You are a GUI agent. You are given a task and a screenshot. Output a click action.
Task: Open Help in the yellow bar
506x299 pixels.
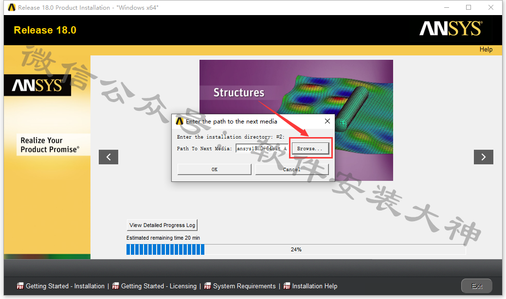(x=486, y=50)
